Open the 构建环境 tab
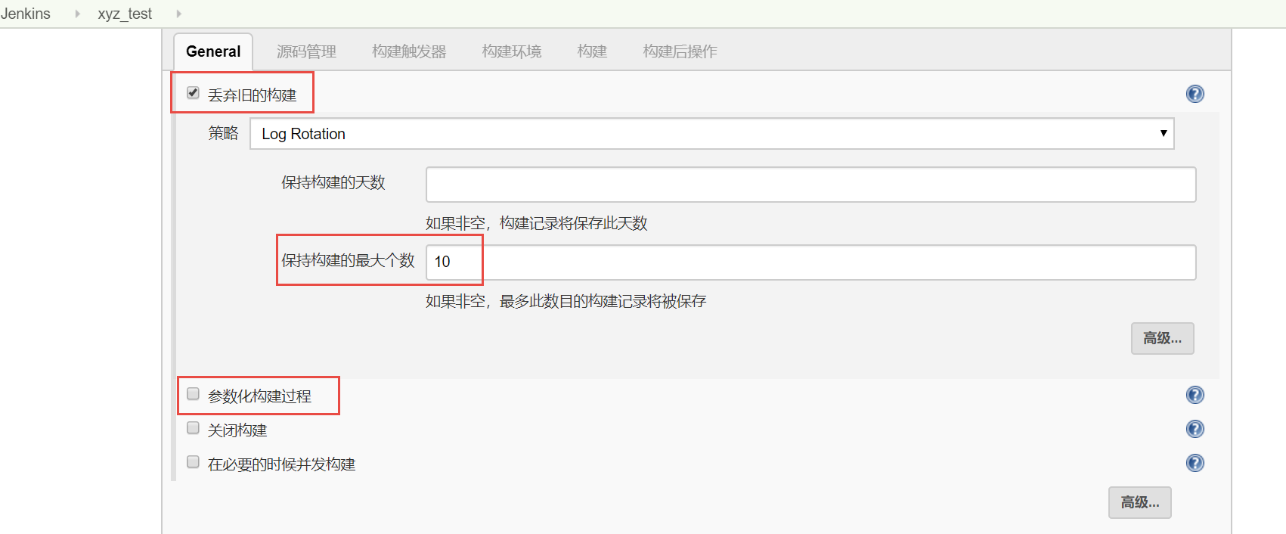1286x534 pixels. click(512, 51)
